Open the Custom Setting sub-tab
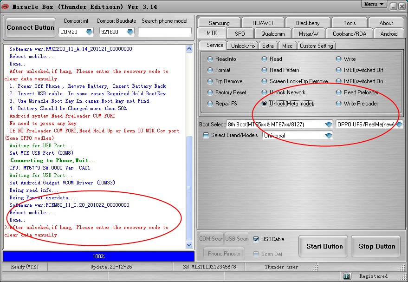The image size is (408, 282). pos(316,46)
